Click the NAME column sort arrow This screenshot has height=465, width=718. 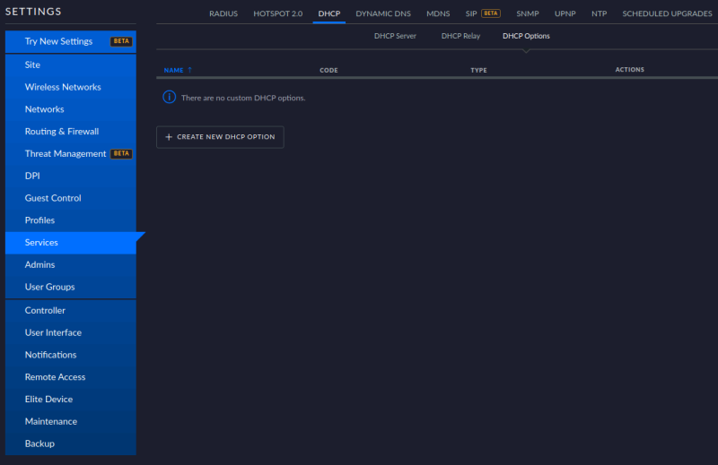(190, 70)
